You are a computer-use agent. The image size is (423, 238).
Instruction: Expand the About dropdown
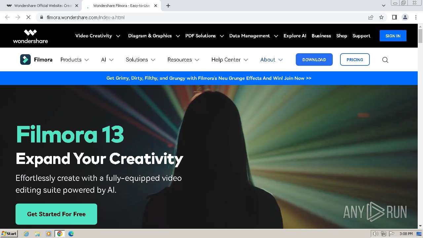coord(272,60)
